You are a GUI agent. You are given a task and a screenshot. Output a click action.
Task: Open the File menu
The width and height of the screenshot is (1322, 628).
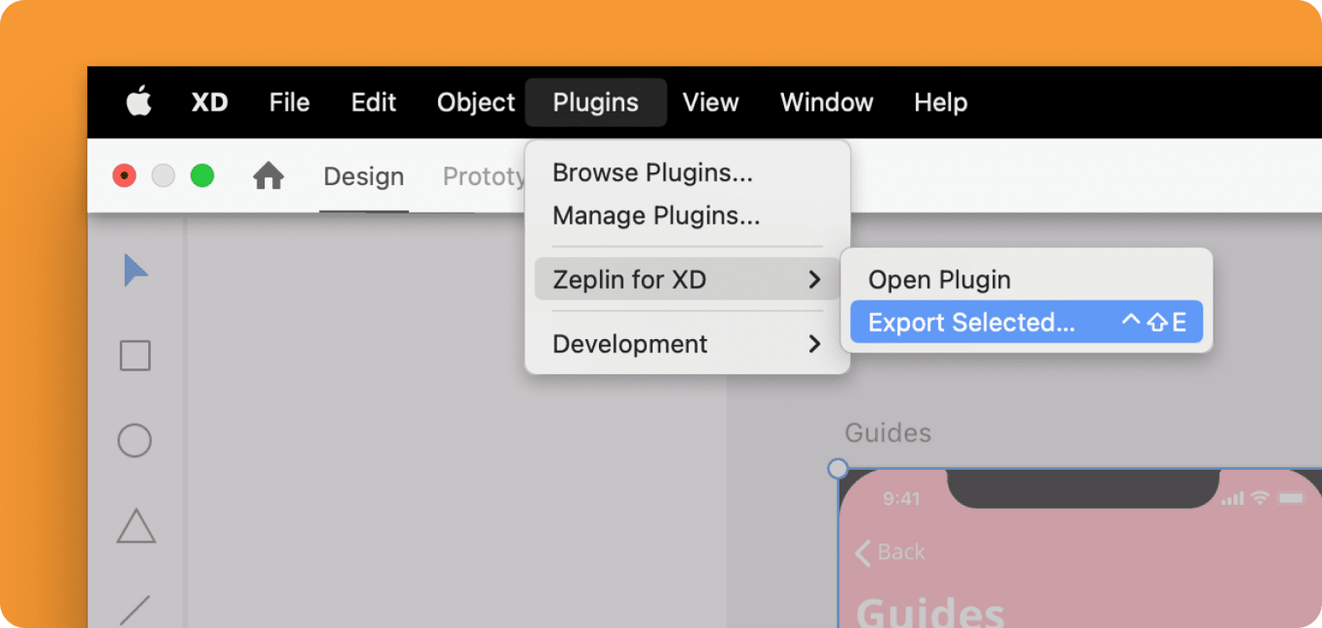[288, 102]
